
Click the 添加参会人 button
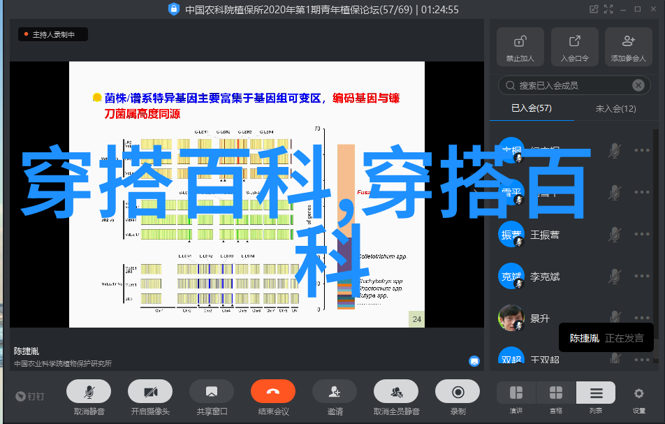coord(628,47)
